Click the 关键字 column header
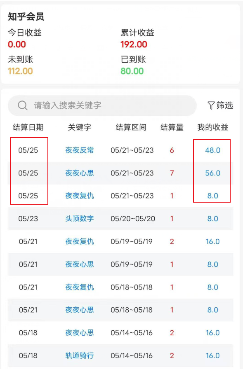The width and height of the screenshot is (243, 369). pyautogui.click(x=80, y=127)
